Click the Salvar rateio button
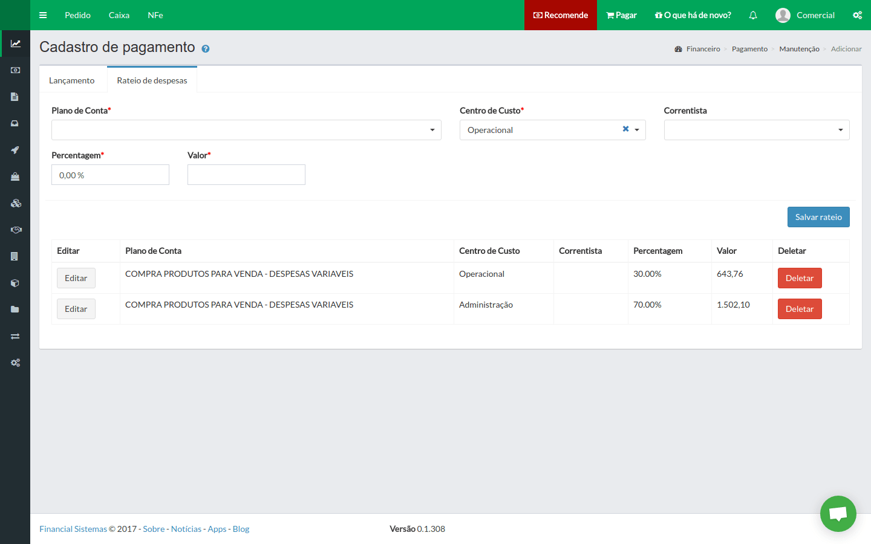The image size is (871, 544). [818, 217]
